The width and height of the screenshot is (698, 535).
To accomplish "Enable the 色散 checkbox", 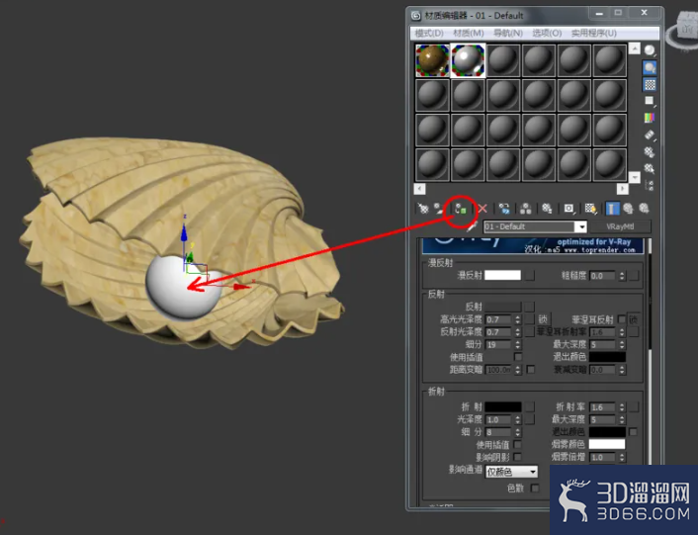I will tap(535, 489).
